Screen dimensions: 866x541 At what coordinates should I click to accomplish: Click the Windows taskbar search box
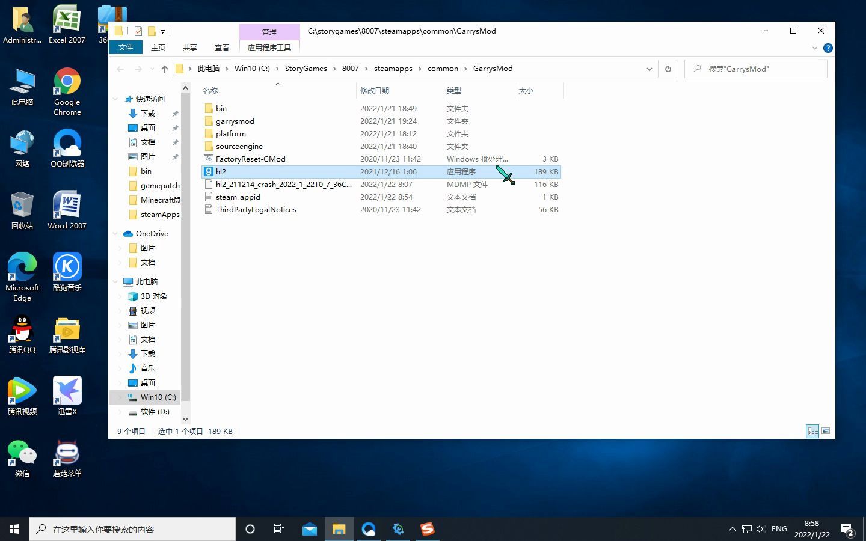[132, 529]
